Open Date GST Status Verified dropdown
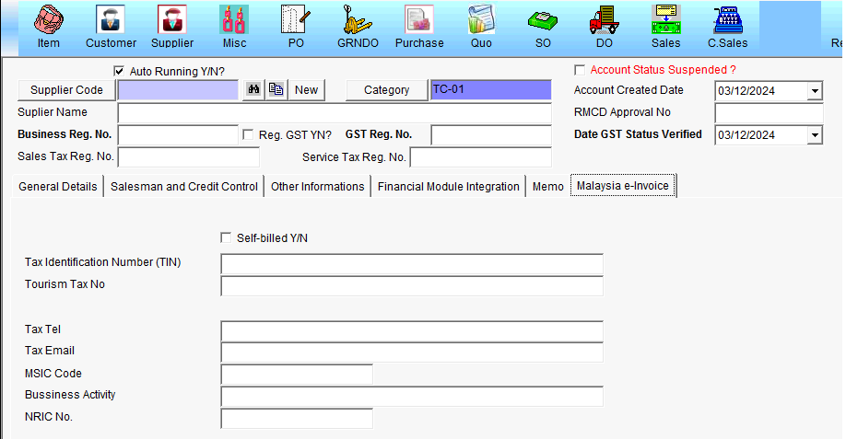 click(x=815, y=135)
